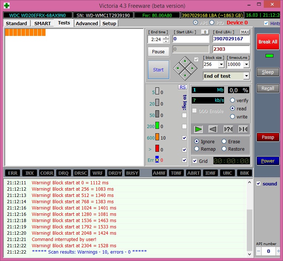Image resolution: width=283 pixels, height=261 pixels.
Task: Select the read scan mode
Action: tap(238, 108)
